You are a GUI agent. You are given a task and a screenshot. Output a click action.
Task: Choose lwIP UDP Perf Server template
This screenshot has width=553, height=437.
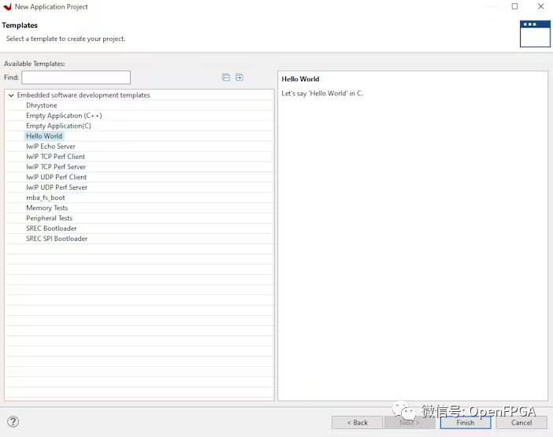pos(56,187)
